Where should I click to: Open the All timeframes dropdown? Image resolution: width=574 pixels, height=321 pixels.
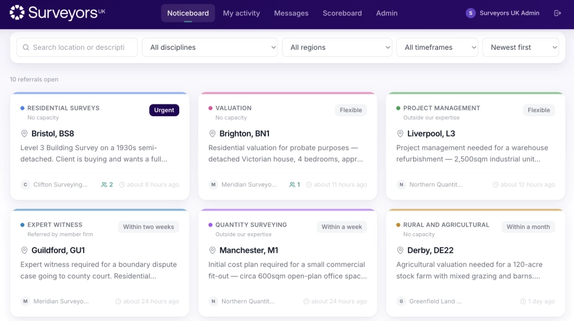[x=437, y=47]
